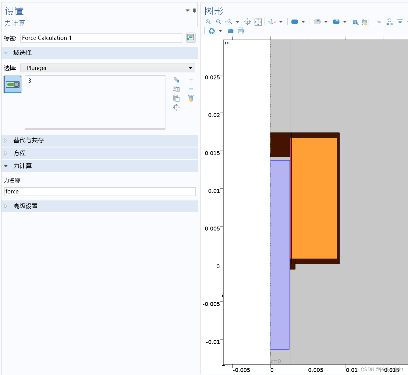The image size is (408, 375).
Task: Click the plus add-to-selection icon
Action: (191, 80)
